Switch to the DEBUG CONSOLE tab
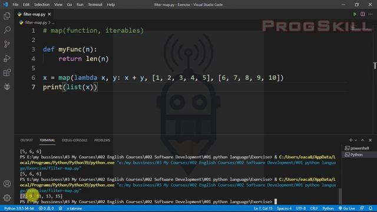The image size is (377, 212). click(x=74, y=140)
